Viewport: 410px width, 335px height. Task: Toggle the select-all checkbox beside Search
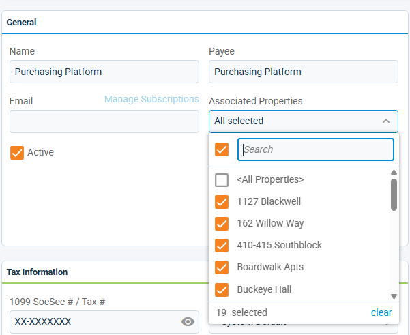click(222, 149)
